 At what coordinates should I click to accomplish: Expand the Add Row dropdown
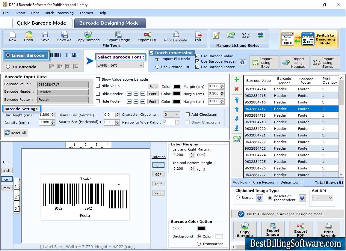[242, 182]
